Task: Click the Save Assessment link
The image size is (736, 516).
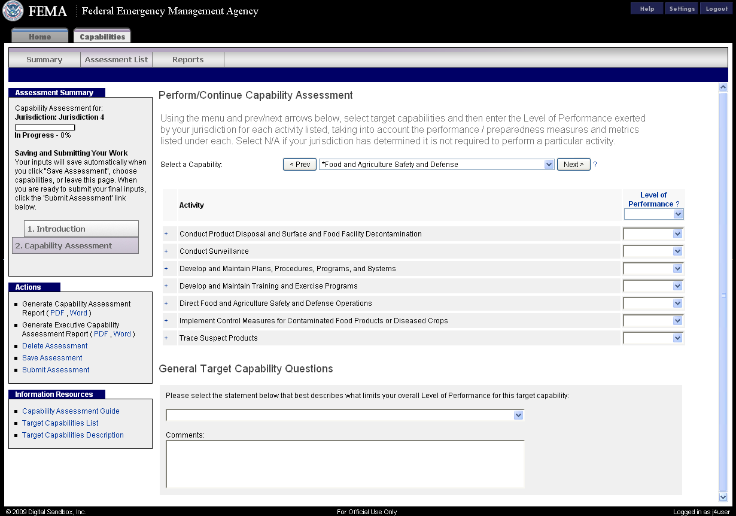Action: 52,358
